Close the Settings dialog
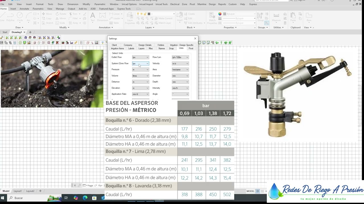The image size is (364, 204). tap(195, 39)
